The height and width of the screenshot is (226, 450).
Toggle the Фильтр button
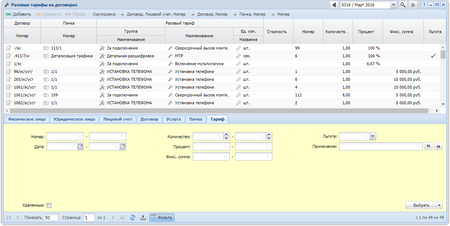pyautogui.click(x=162, y=217)
